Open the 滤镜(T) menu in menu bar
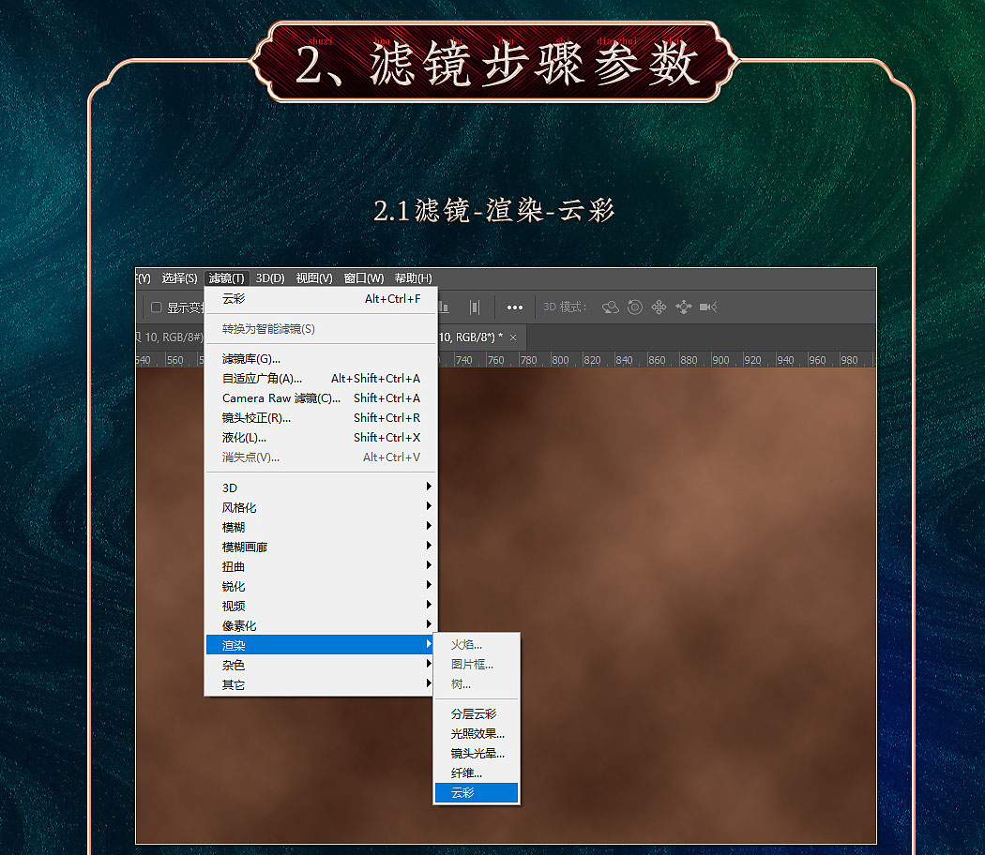The height and width of the screenshot is (855, 985). (227, 278)
